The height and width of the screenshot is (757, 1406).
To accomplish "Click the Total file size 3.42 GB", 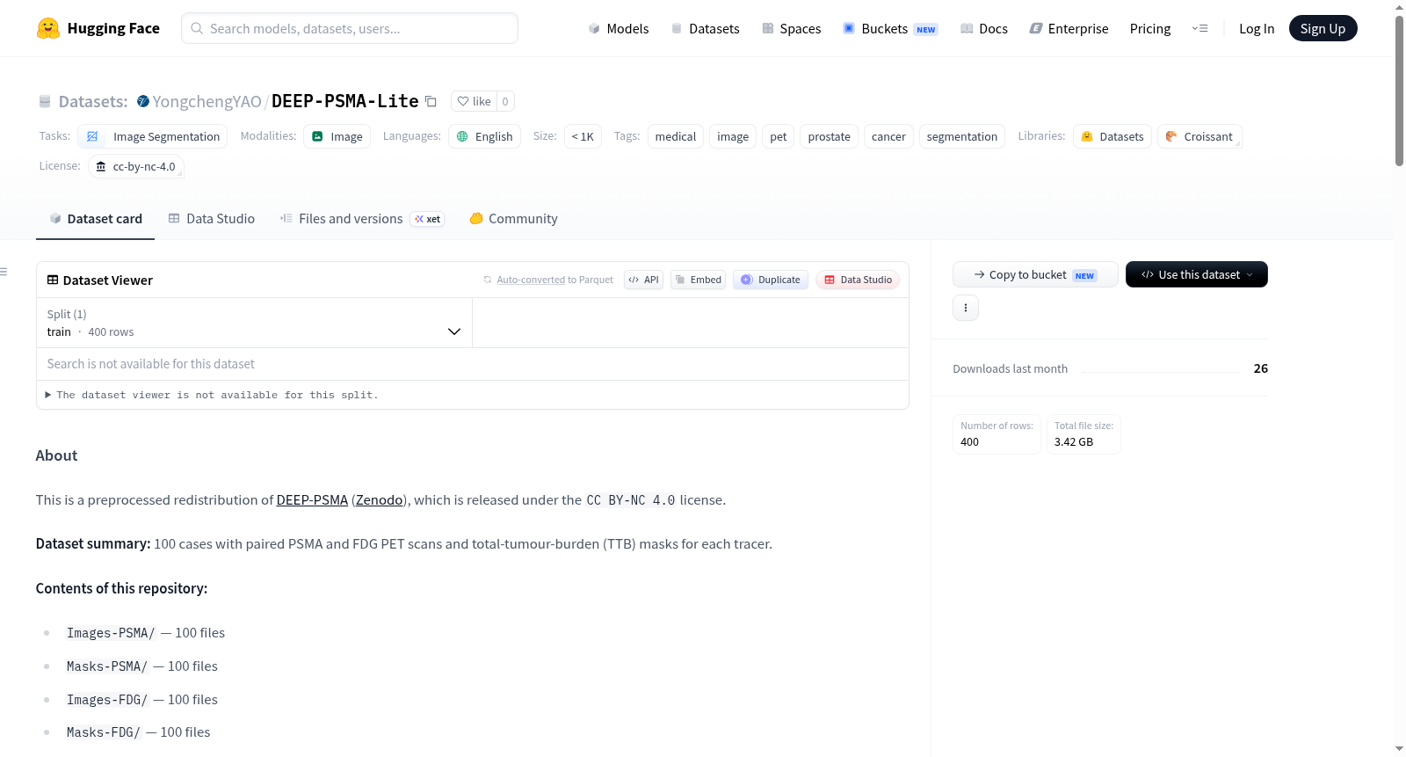I will [1083, 434].
